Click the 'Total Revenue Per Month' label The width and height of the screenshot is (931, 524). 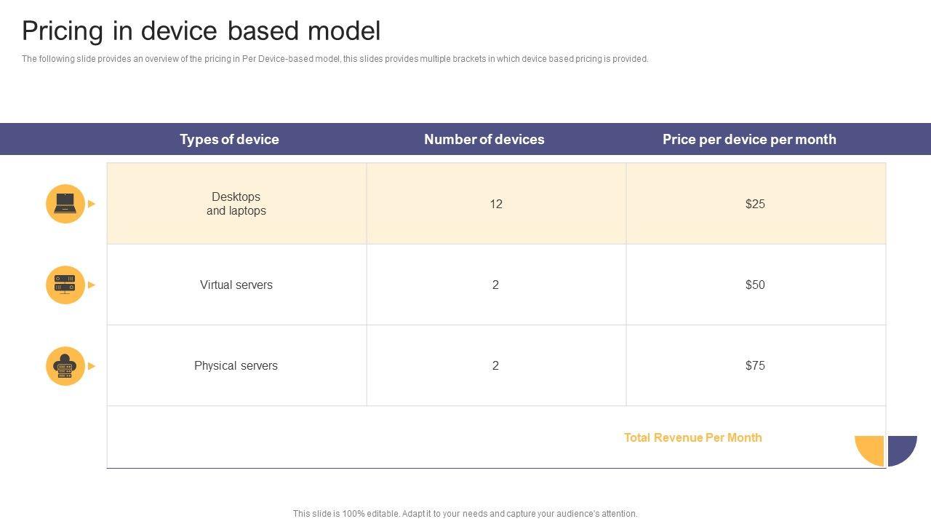[x=692, y=437]
